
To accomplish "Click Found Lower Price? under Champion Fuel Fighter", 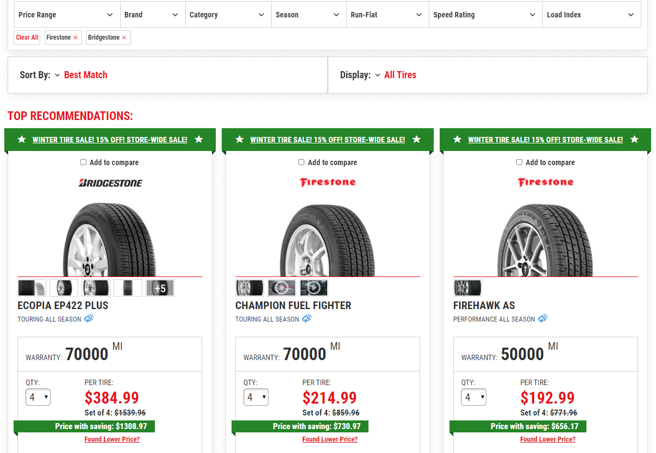I will (329, 439).
